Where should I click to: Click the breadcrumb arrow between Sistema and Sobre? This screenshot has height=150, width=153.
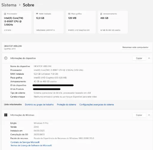[x=20, y=5]
